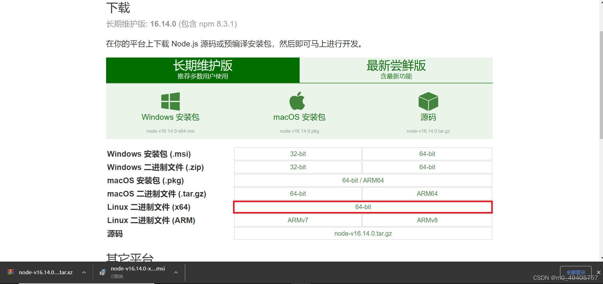This screenshot has width=603, height=284.
Task: Click the msi installer file icon in downloads bar
Action: click(102, 272)
